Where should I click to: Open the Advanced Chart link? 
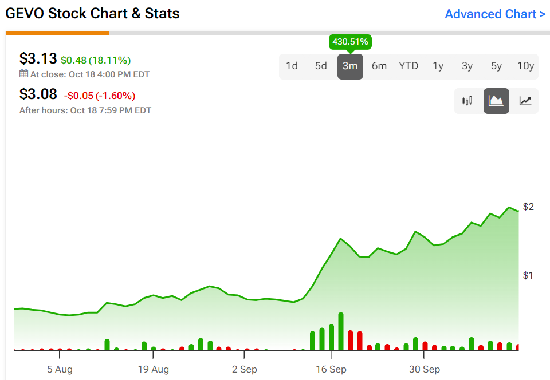(x=490, y=14)
